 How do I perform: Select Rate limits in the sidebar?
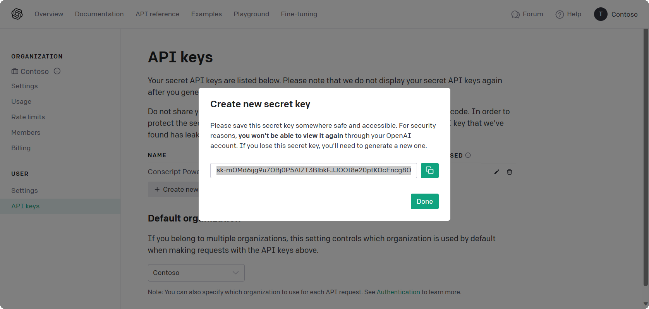pos(28,117)
